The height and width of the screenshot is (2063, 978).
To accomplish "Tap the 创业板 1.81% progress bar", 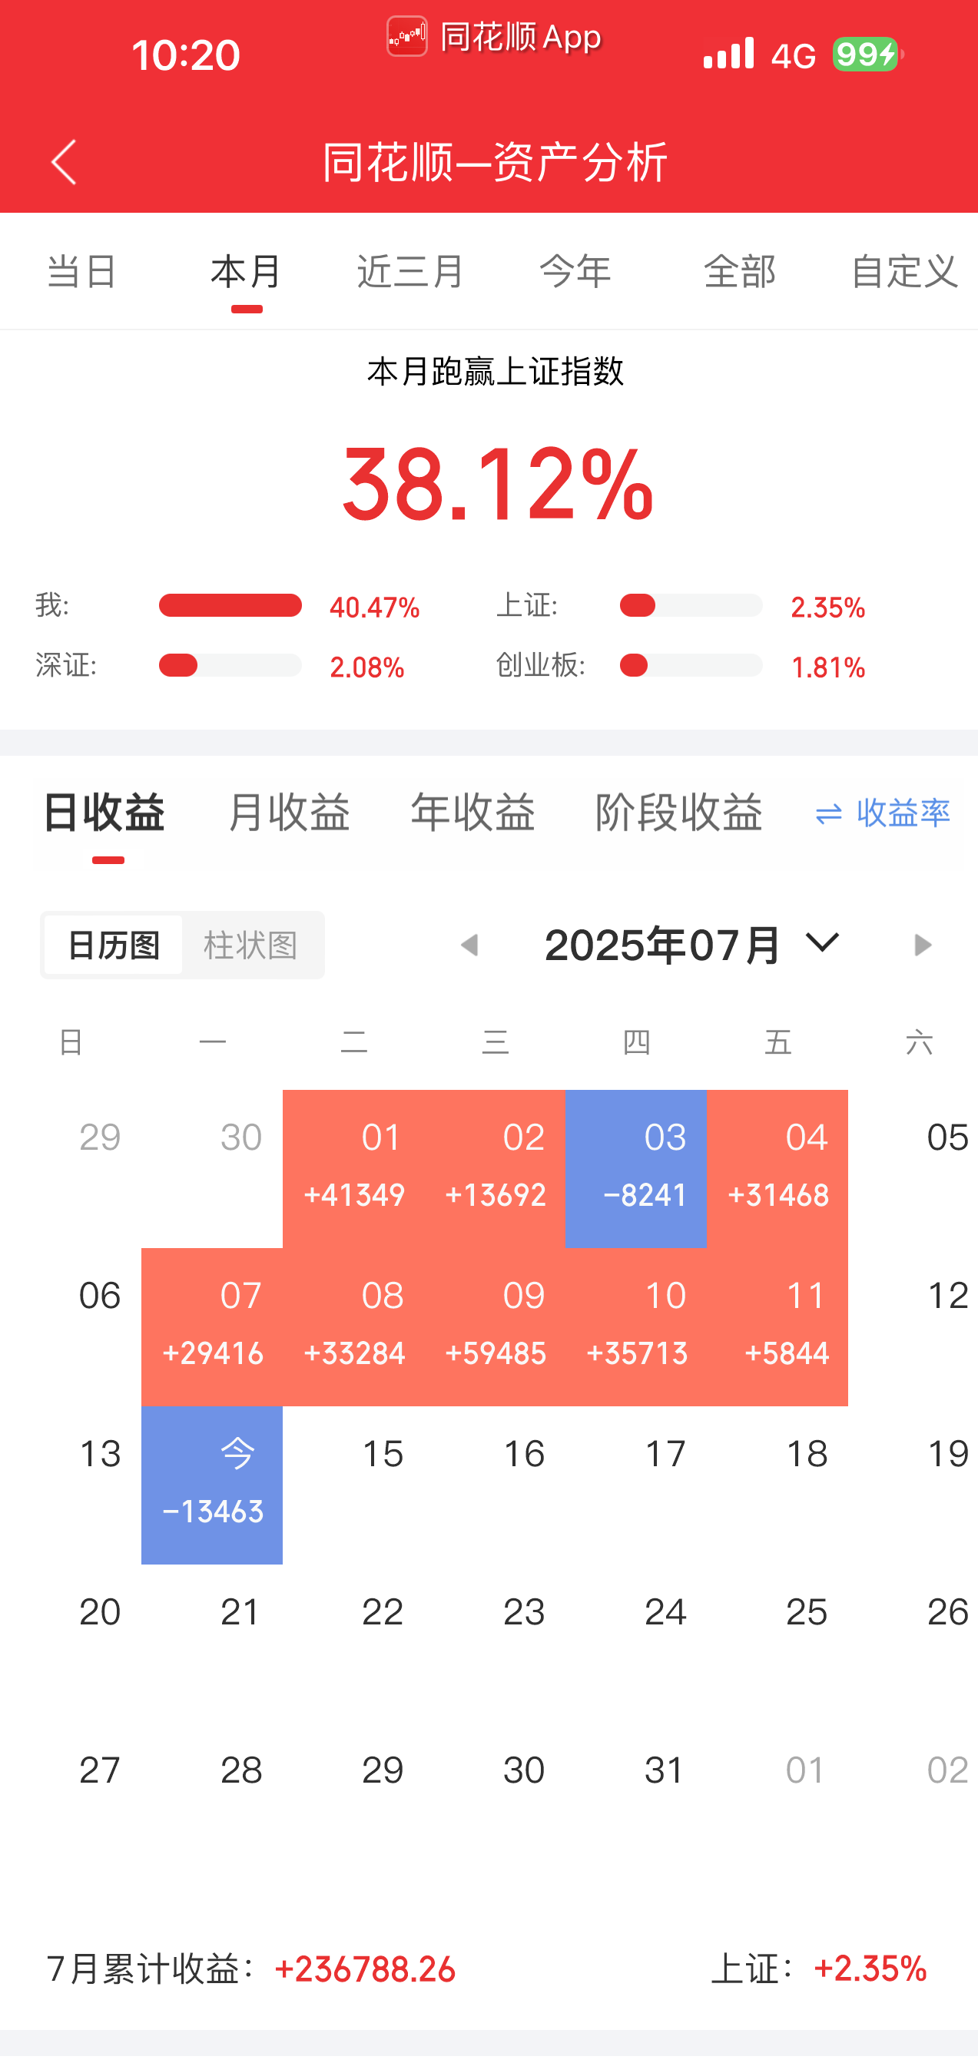I will pyautogui.click(x=691, y=665).
